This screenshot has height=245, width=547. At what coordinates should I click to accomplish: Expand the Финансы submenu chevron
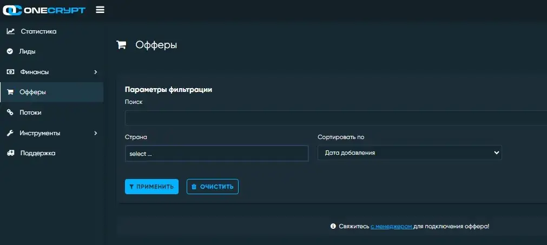coord(96,72)
